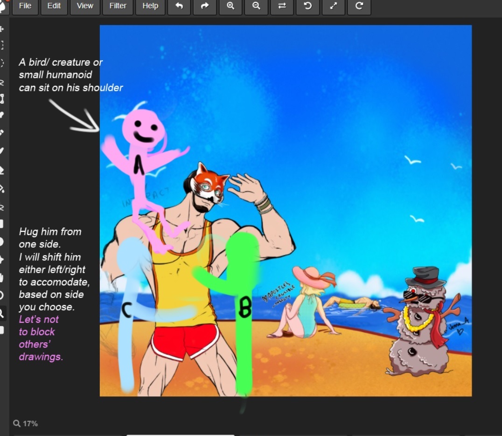502x436 pixels.
Task: Select the Move tool
Action: click(2, 29)
